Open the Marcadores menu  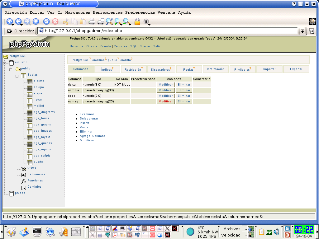(78, 12)
